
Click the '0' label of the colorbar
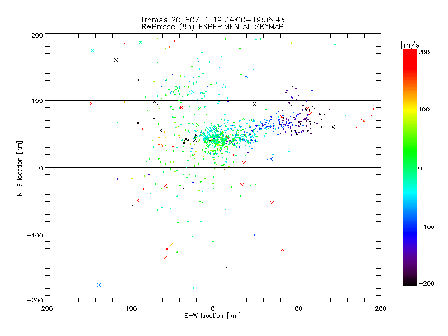[x=420, y=169]
